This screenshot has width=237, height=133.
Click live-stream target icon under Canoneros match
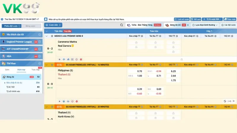(x=76, y=59)
